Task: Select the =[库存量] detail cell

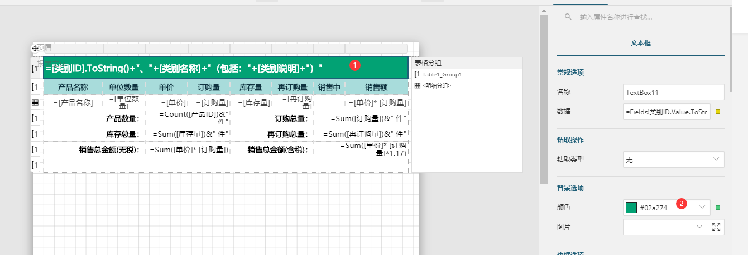Action: pyautogui.click(x=251, y=102)
